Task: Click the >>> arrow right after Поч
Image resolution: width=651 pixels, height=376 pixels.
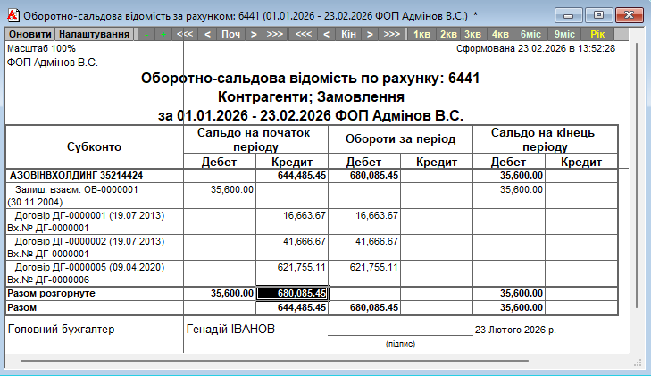Action: [x=275, y=34]
